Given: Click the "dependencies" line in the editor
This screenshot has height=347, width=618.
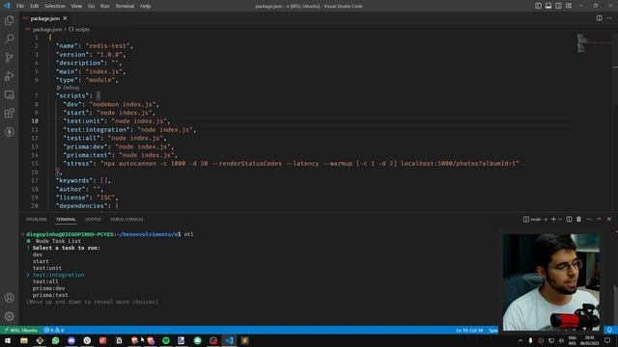Looking at the screenshot, I should 87,205.
